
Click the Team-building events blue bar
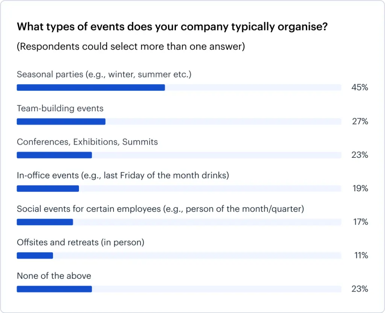click(61, 121)
